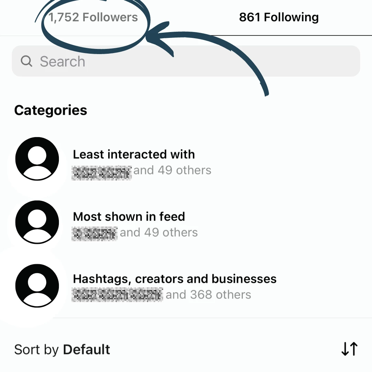This screenshot has width=372, height=372.
Task: Click 'and 368 others' in Hashtags category
Action: 208,294
